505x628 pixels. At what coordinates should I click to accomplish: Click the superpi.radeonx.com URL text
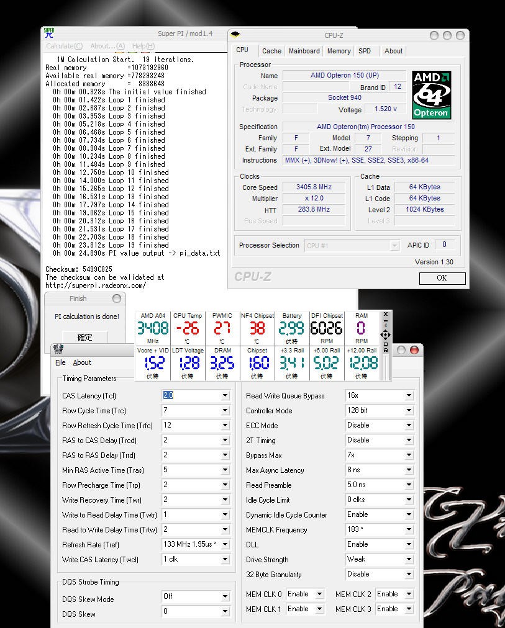[96, 285]
